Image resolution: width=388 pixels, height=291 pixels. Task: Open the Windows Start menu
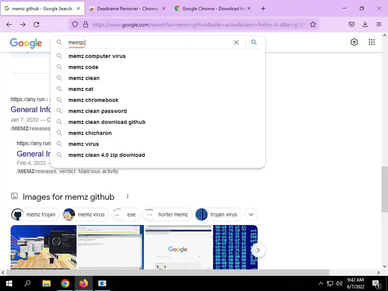click(x=9, y=283)
